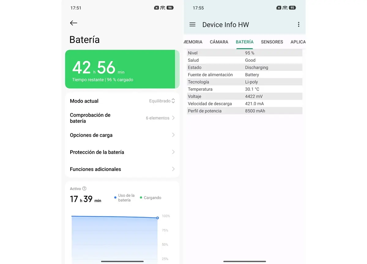Select the BATERÍA tab
Image resolution: width=367 pixels, height=264 pixels.
(x=245, y=42)
